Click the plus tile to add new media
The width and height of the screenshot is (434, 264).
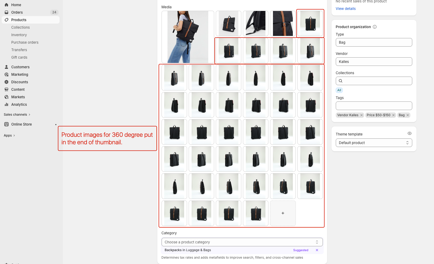point(283,213)
